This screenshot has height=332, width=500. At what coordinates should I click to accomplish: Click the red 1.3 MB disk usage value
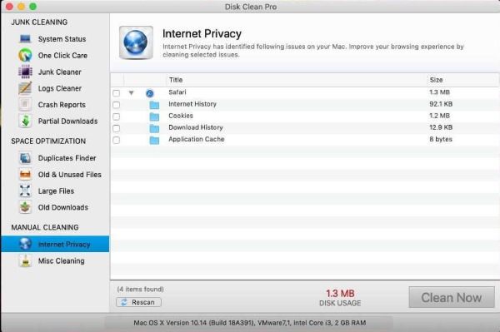(x=340, y=293)
